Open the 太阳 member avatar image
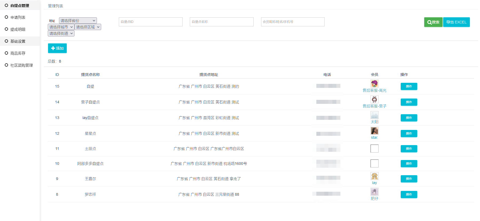Screen dimensions: 480x221 click(x=374, y=115)
